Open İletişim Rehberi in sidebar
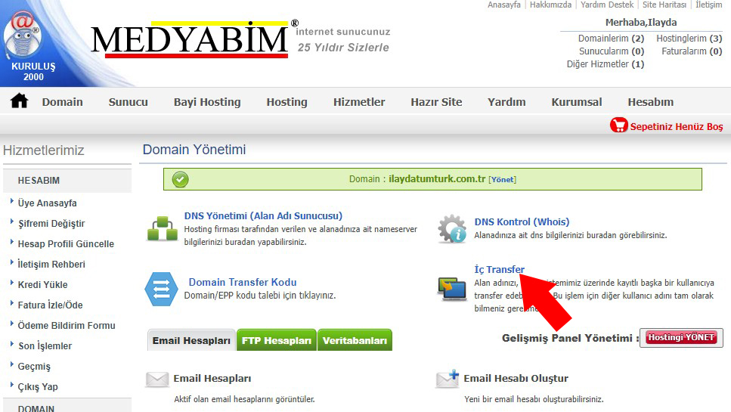This screenshot has width=731, height=412. (51, 265)
